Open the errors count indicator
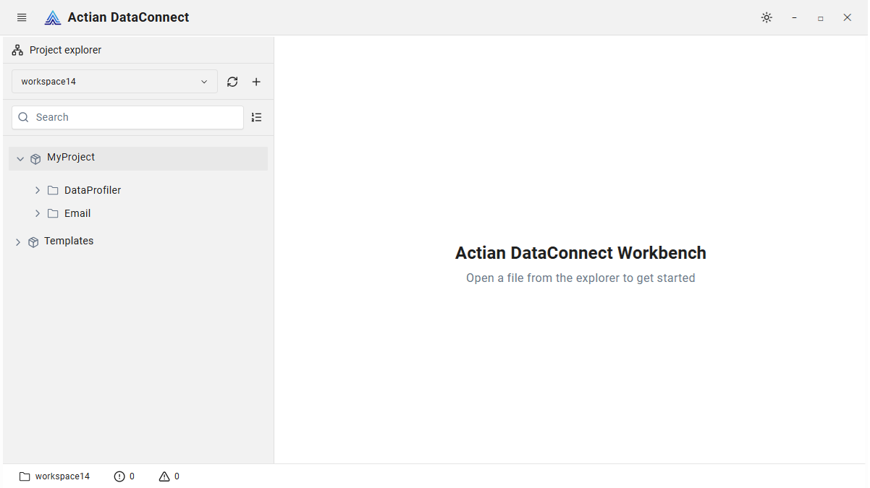Image resolution: width=870 pixels, height=488 pixels. coord(124,476)
